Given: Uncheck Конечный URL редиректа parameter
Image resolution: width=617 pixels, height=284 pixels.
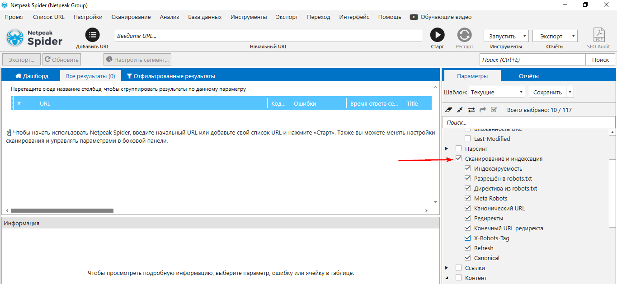Looking at the screenshot, I should (468, 228).
